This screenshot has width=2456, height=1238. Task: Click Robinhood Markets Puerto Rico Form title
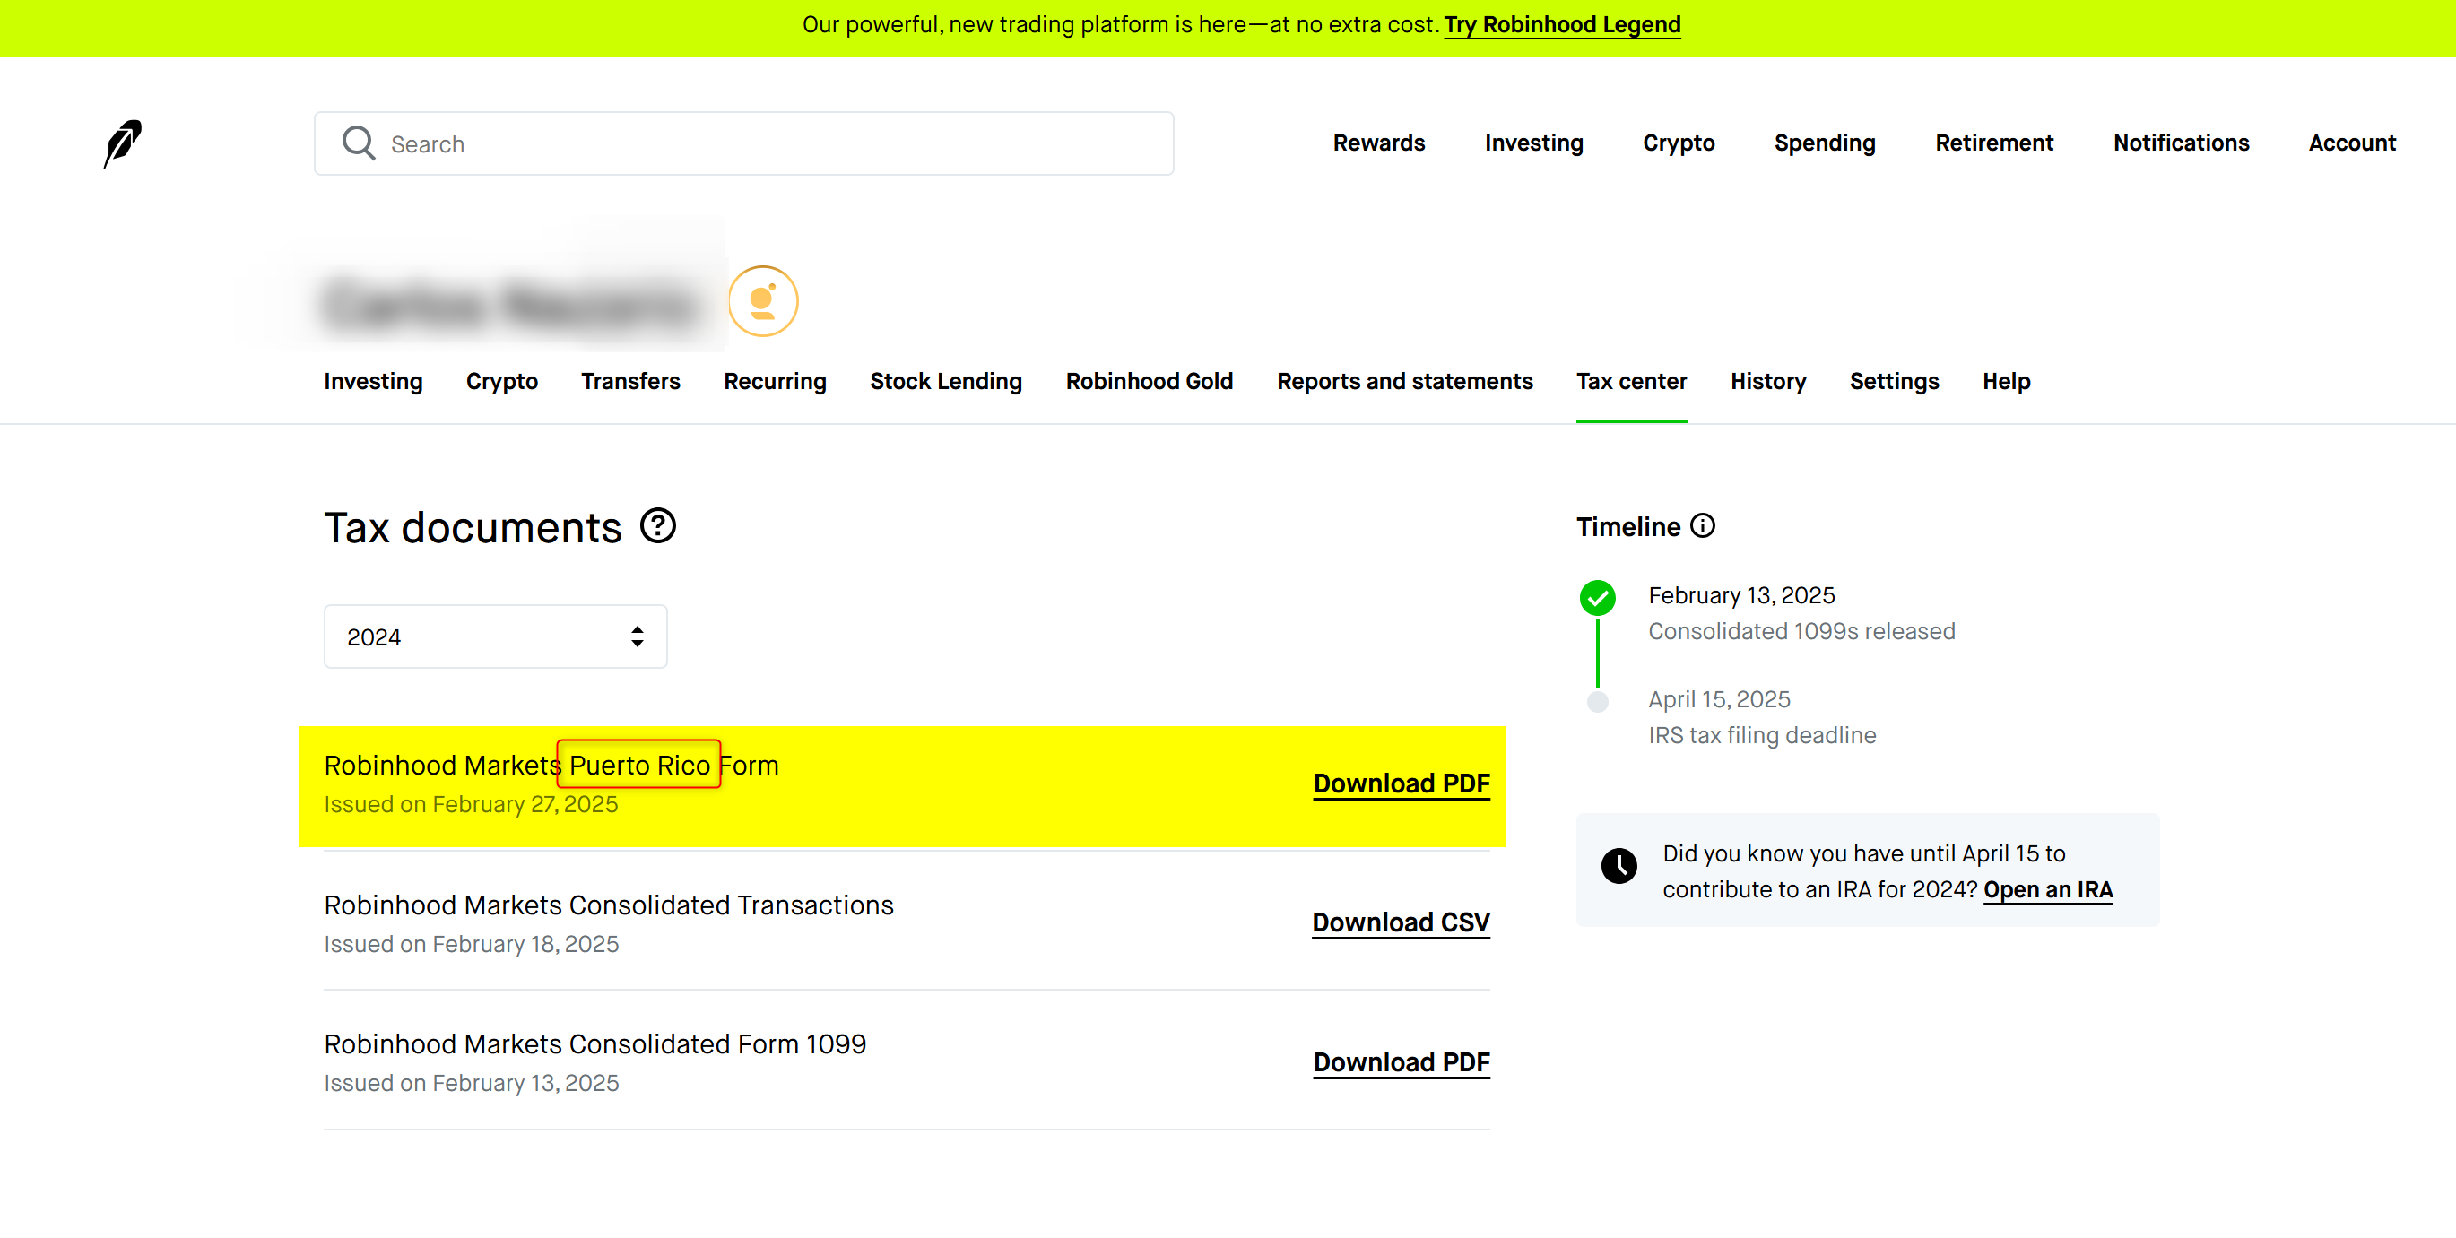click(551, 766)
